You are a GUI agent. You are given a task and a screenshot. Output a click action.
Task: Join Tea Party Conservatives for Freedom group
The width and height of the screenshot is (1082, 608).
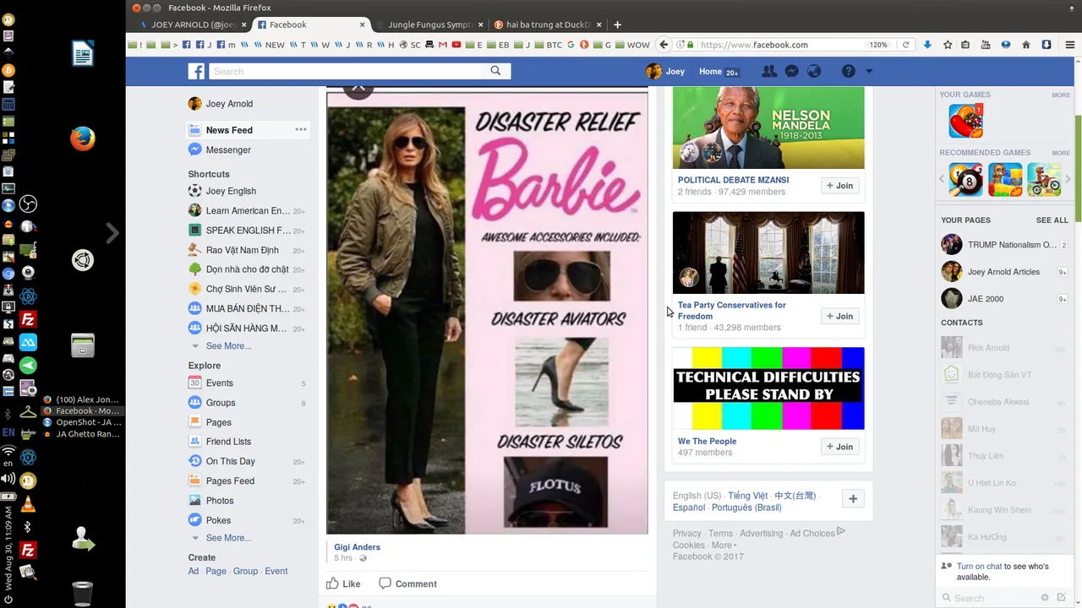coord(840,316)
